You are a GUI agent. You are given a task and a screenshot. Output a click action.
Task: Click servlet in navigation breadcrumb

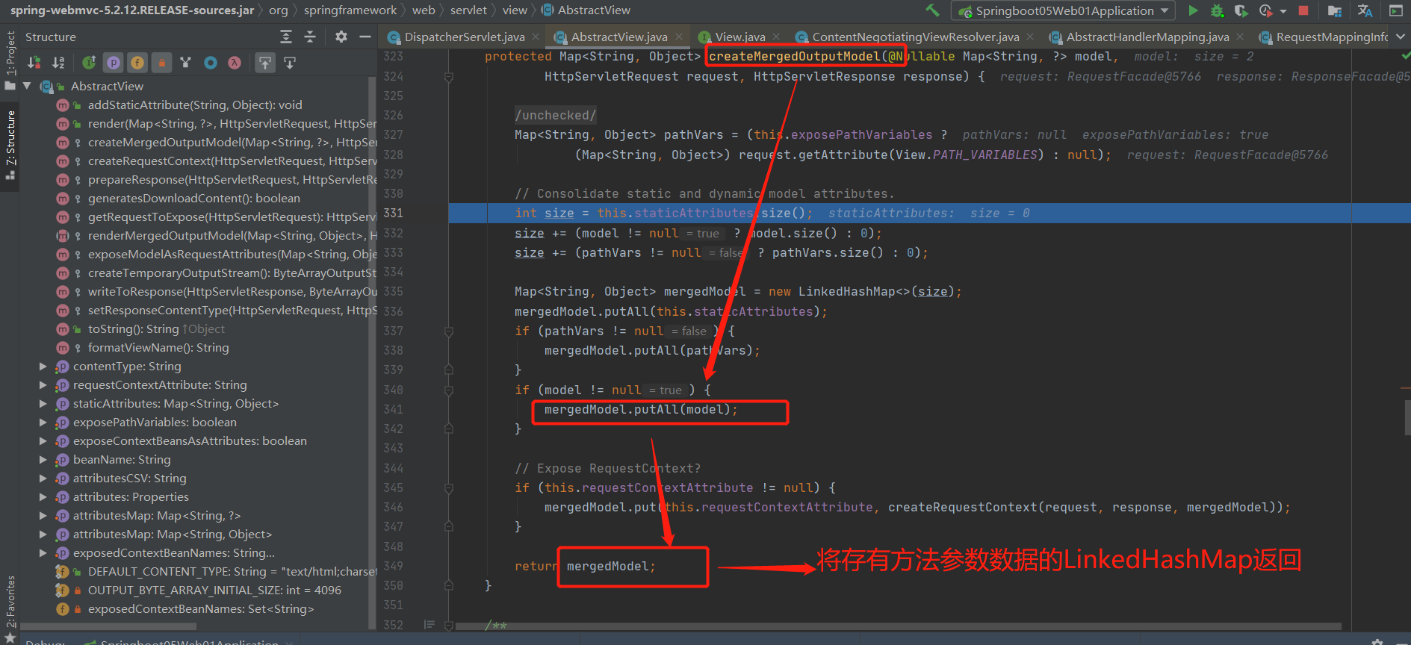coord(468,10)
